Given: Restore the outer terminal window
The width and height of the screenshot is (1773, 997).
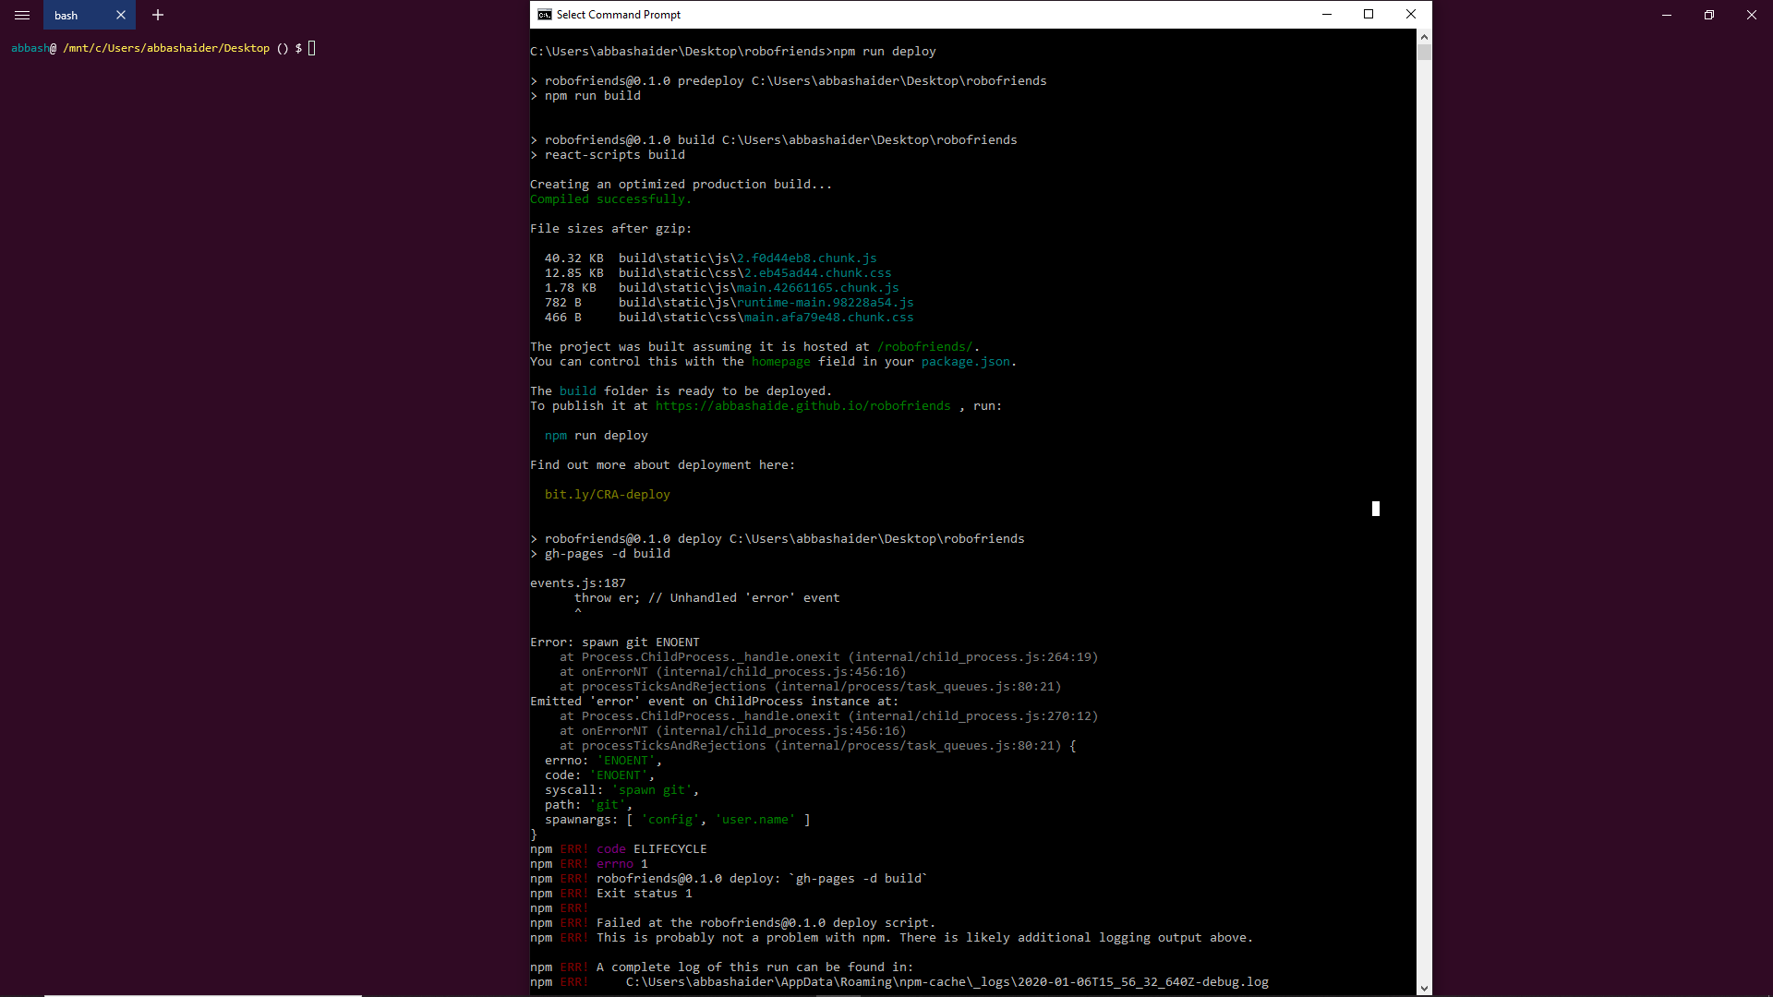Looking at the screenshot, I should [x=1708, y=15].
